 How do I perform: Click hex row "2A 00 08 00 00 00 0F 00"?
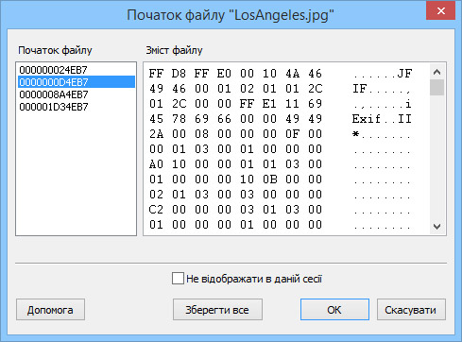(x=235, y=134)
